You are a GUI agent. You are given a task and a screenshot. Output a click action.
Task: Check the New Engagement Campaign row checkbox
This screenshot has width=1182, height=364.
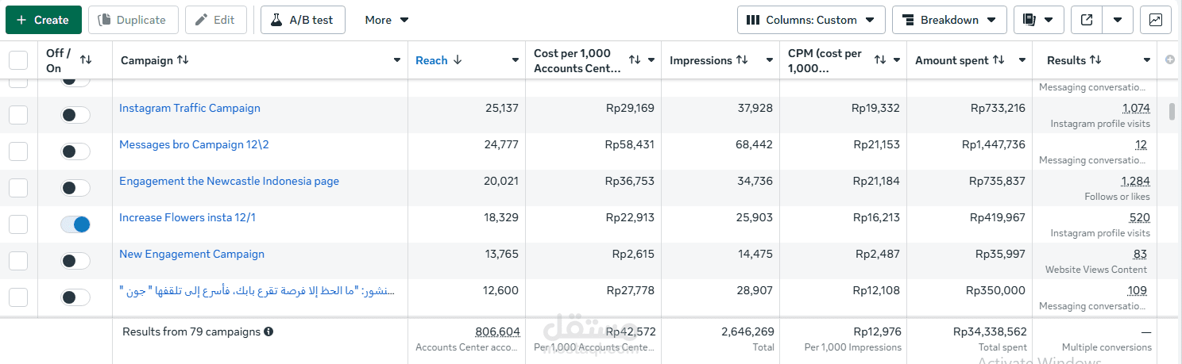(x=18, y=261)
